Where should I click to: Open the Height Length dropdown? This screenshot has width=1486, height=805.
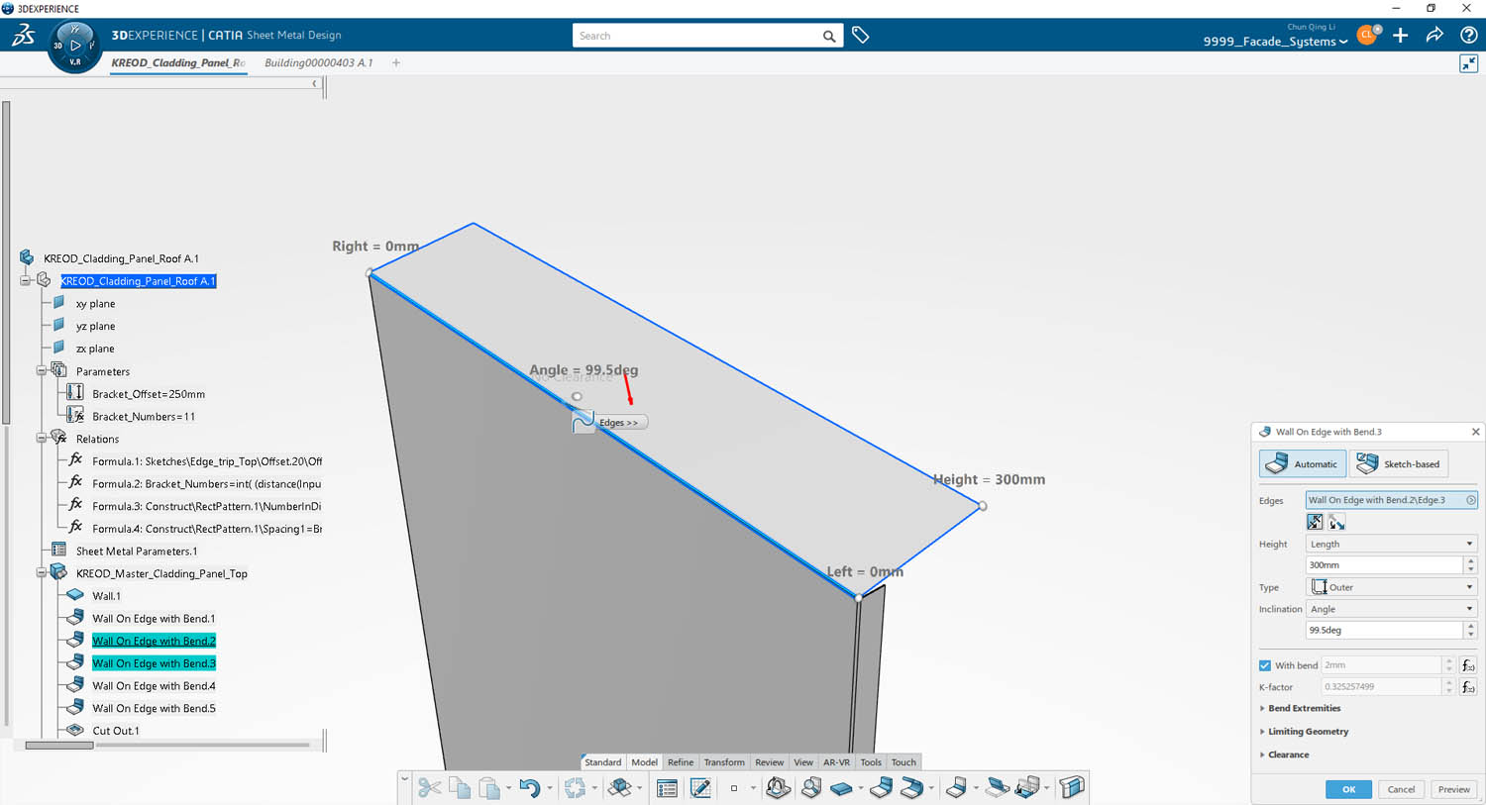(x=1390, y=544)
